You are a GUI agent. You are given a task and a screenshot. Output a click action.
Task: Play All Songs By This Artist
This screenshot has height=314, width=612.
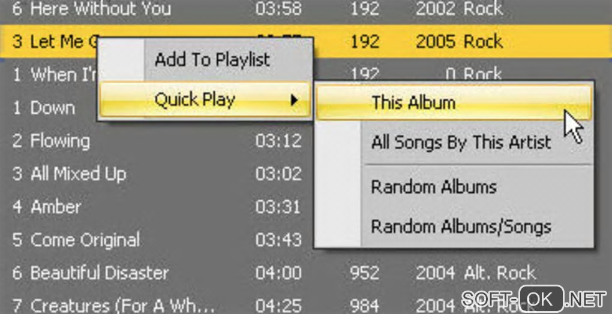461,142
